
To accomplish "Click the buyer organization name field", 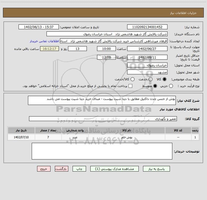I will 107,34.
